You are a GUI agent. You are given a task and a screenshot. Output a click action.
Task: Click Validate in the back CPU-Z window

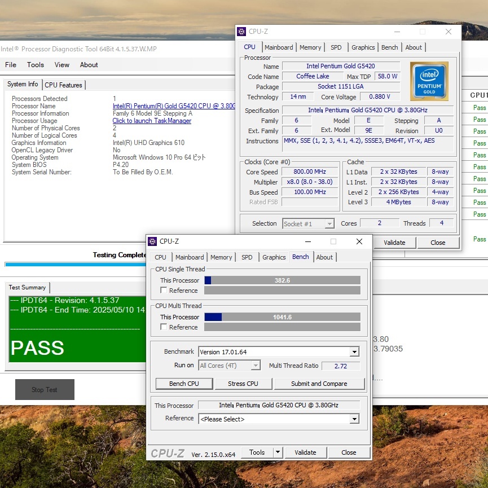pos(395,243)
